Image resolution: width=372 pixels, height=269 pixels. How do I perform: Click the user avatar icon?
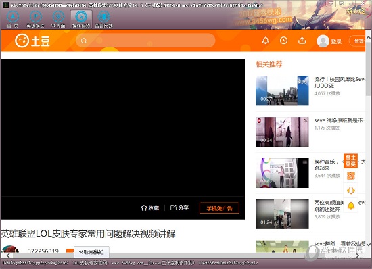[323, 41]
